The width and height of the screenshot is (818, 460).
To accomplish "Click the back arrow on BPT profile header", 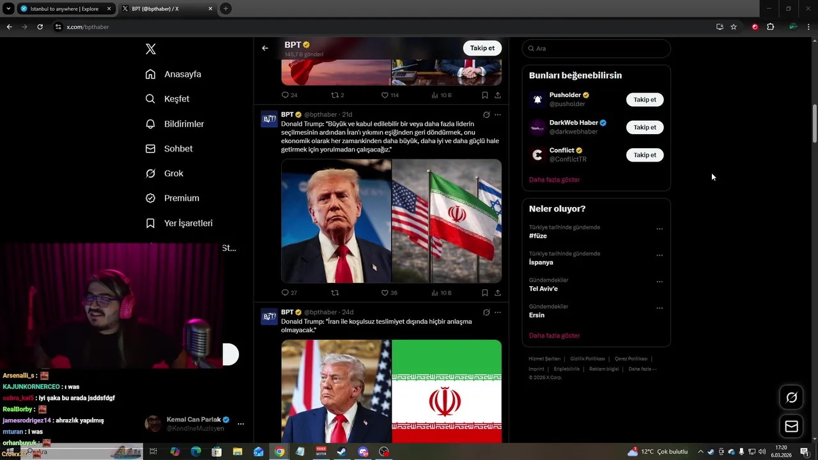I will pyautogui.click(x=265, y=48).
